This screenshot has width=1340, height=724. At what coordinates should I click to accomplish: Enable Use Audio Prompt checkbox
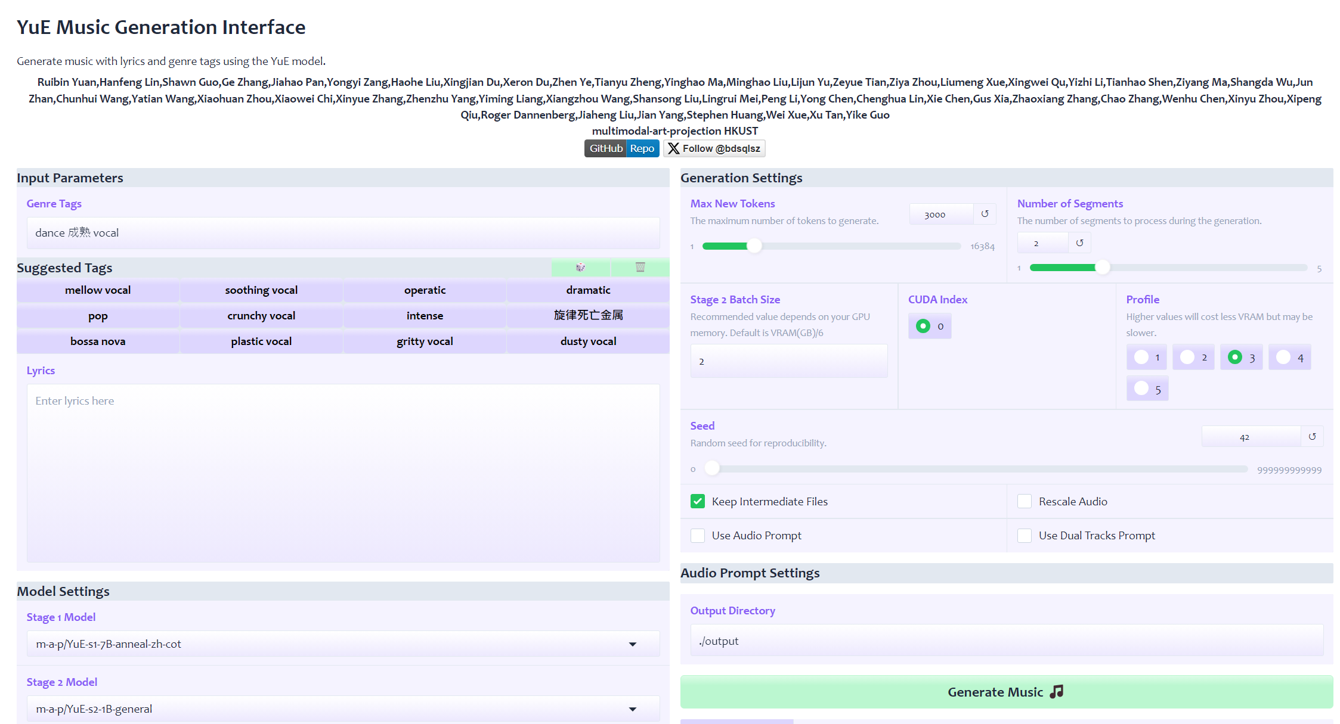pos(698,535)
